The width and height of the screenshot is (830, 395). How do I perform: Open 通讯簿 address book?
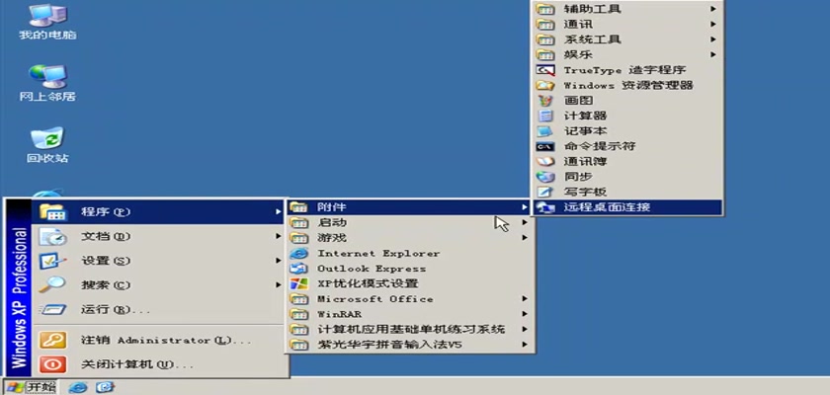(x=626, y=161)
